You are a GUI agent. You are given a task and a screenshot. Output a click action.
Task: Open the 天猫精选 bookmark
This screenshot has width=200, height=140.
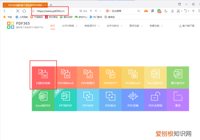click(36, 17)
